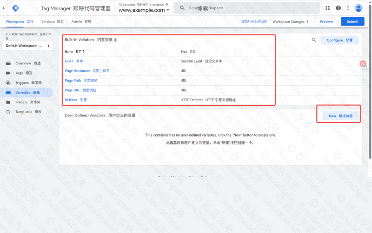Sort by the Name column header
This screenshot has height=233, width=372.
74,52
